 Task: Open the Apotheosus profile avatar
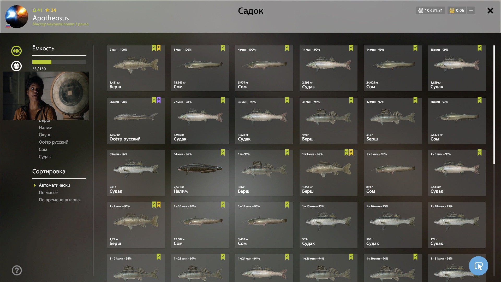pyautogui.click(x=17, y=17)
